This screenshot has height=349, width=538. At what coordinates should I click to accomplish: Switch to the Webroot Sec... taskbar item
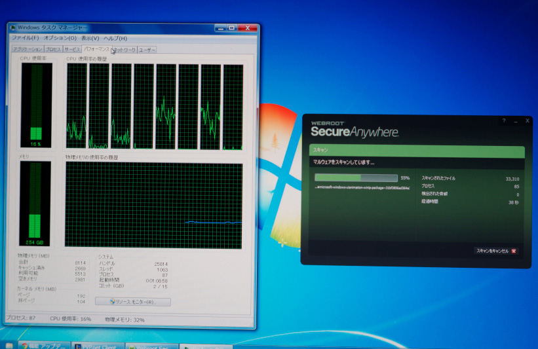pos(151,346)
